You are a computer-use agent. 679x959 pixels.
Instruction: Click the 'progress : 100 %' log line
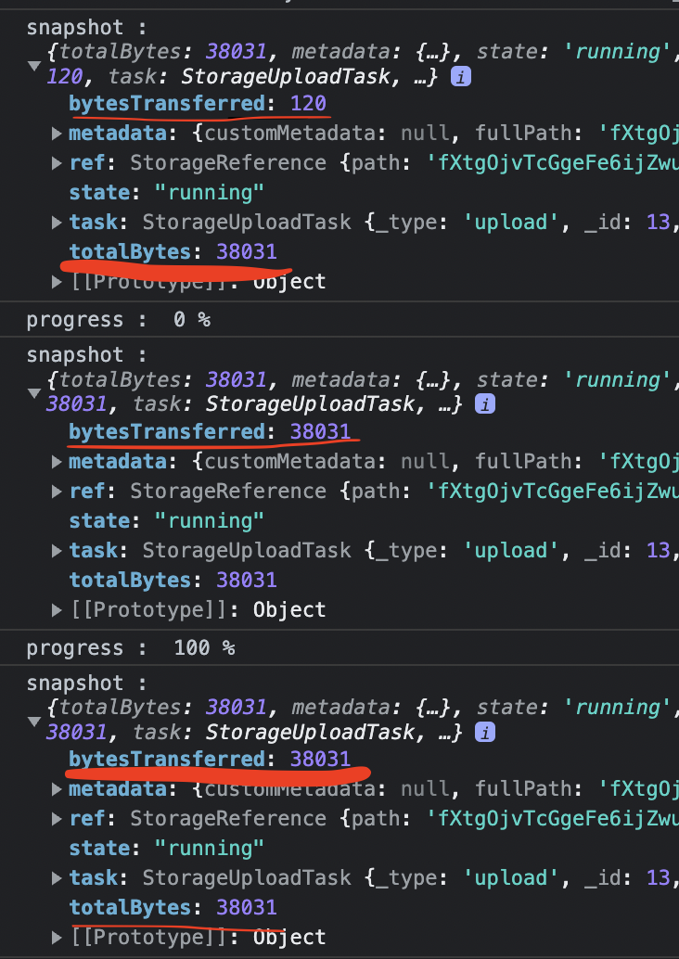[x=130, y=647]
